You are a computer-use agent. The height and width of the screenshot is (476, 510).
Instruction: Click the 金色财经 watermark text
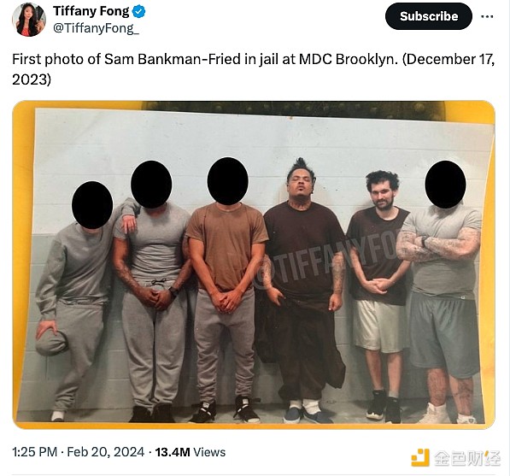tap(468, 458)
